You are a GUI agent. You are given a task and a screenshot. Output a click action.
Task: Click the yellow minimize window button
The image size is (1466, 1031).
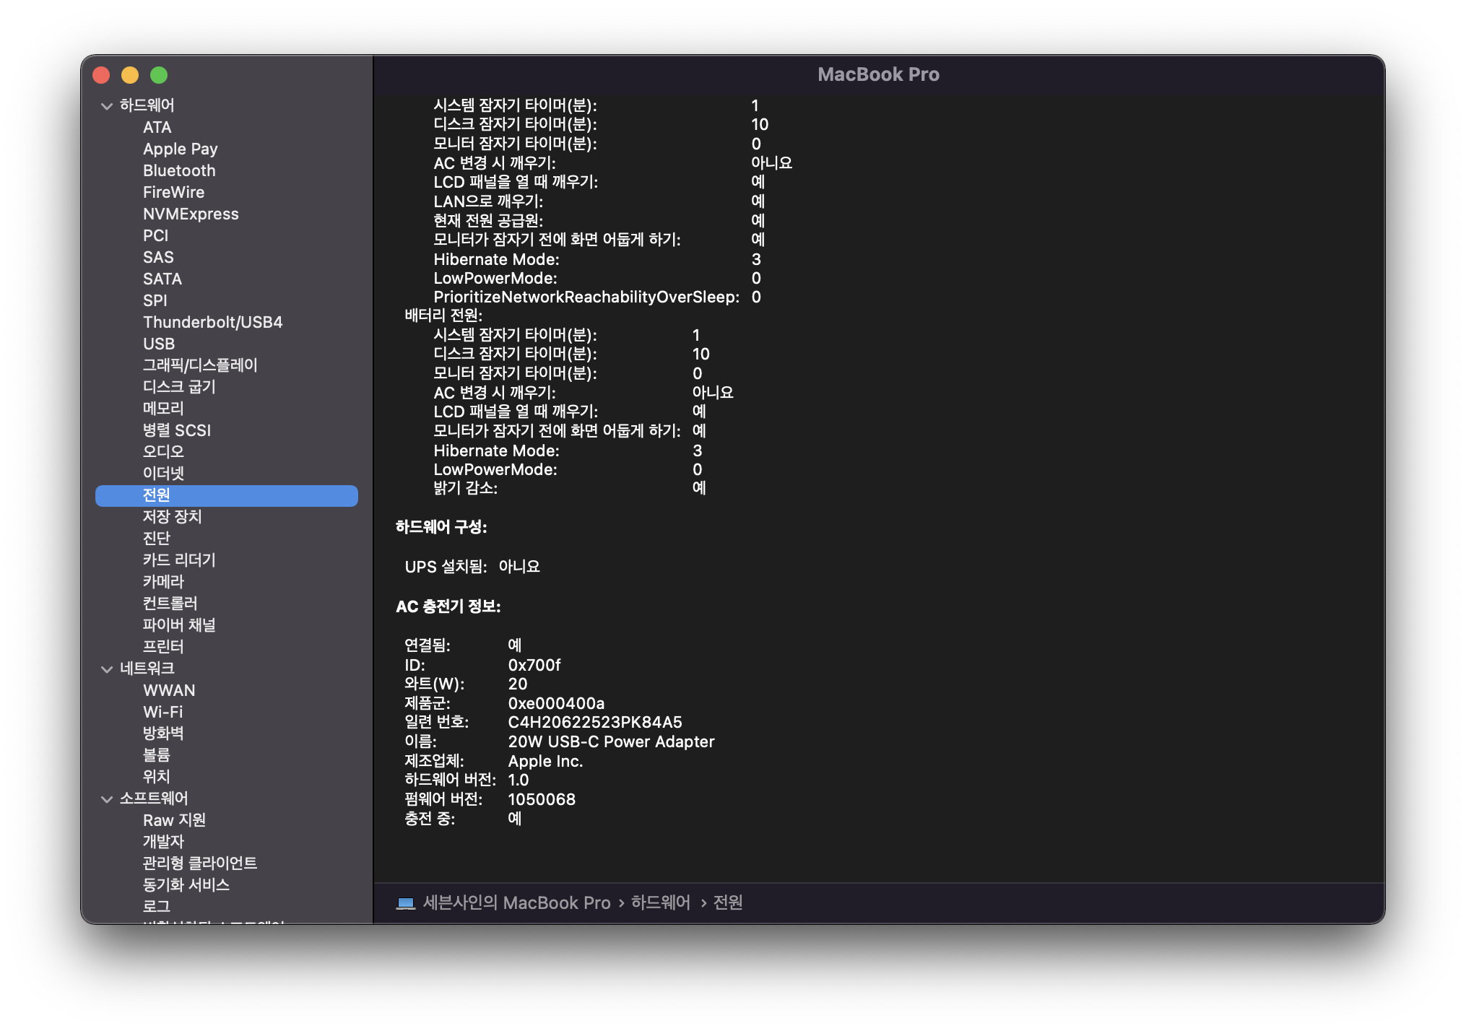tap(130, 75)
